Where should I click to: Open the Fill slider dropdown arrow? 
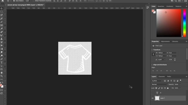coord(180,88)
